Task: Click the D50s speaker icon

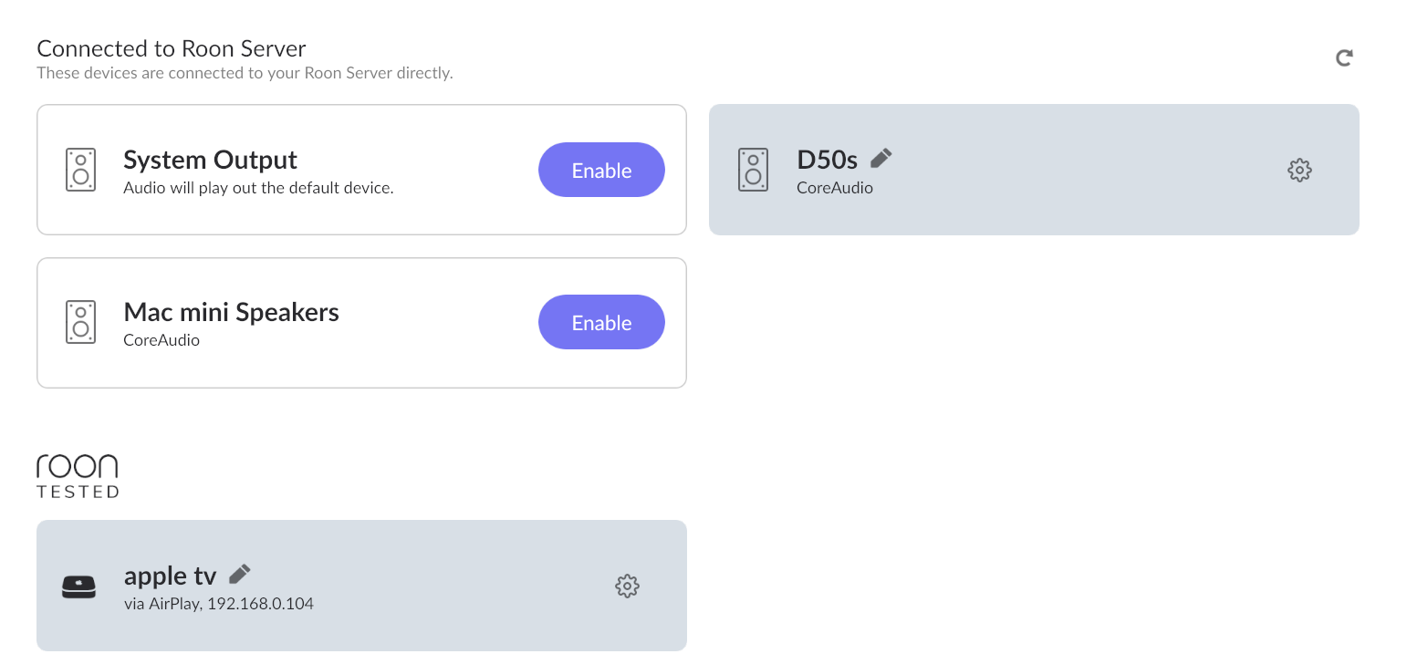Action: 753,170
